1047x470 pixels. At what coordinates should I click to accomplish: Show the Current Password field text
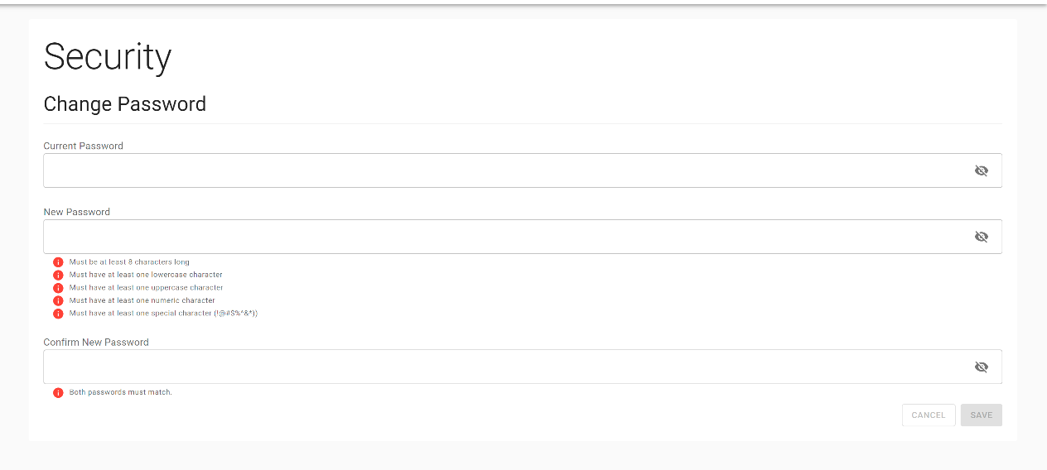(x=981, y=170)
